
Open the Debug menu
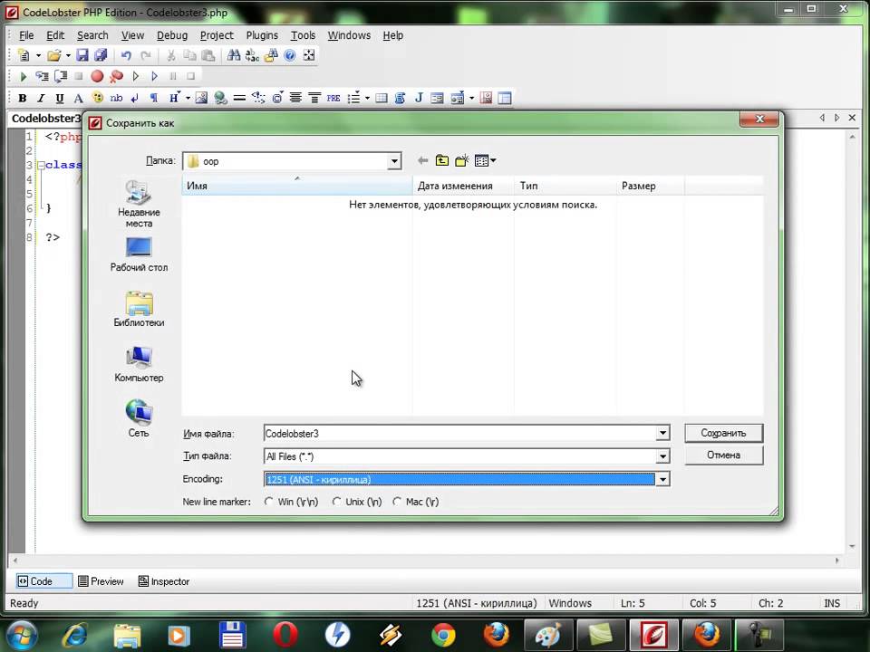(172, 35)
